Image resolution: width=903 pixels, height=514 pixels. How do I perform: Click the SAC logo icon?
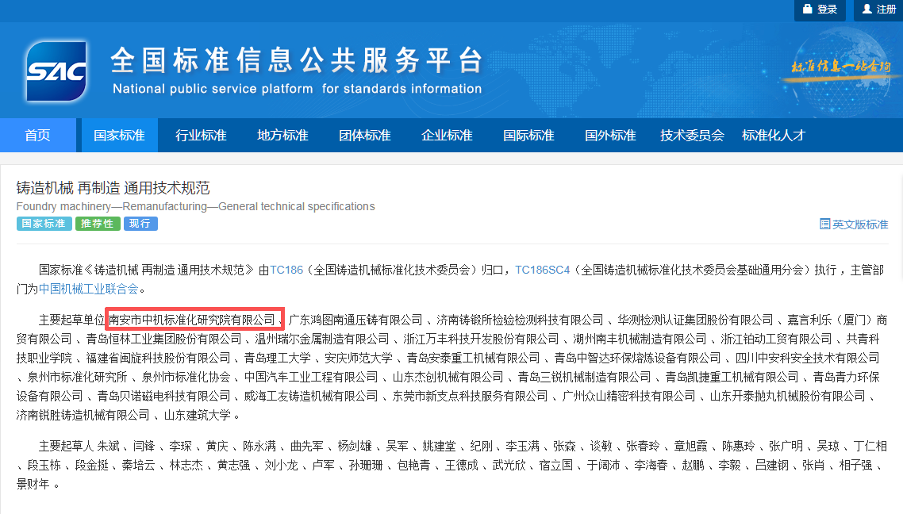56,71
